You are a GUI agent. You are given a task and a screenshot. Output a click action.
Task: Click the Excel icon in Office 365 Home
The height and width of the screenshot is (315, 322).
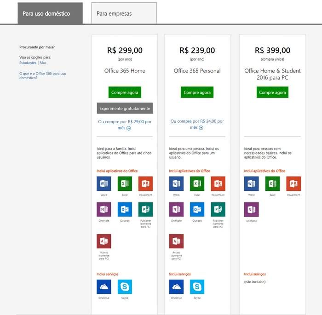click(125, 183)
